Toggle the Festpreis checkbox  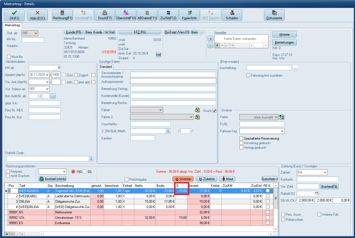tap(8, 172)
